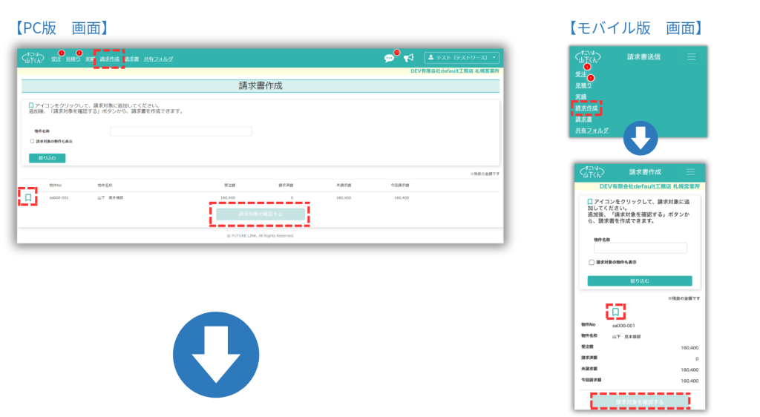
Task: Select 請求作成 in PC navigation bar
Action: click(x=109, y=59)
